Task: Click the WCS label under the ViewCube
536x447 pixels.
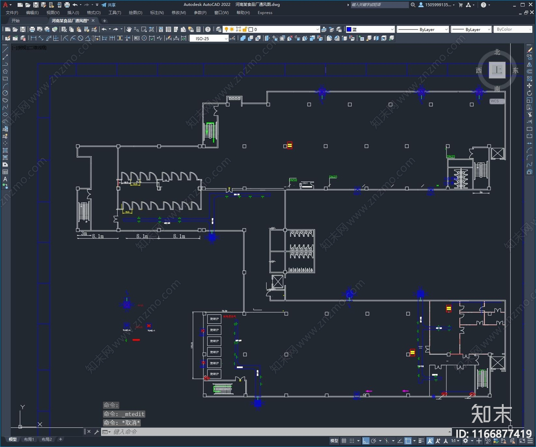Action: (x=495, y=101)
